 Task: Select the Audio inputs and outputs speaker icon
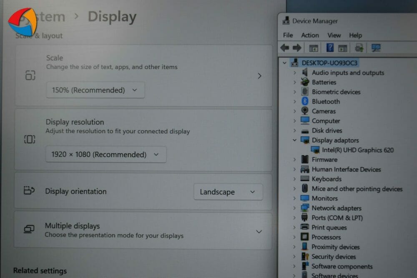point(305,72)
